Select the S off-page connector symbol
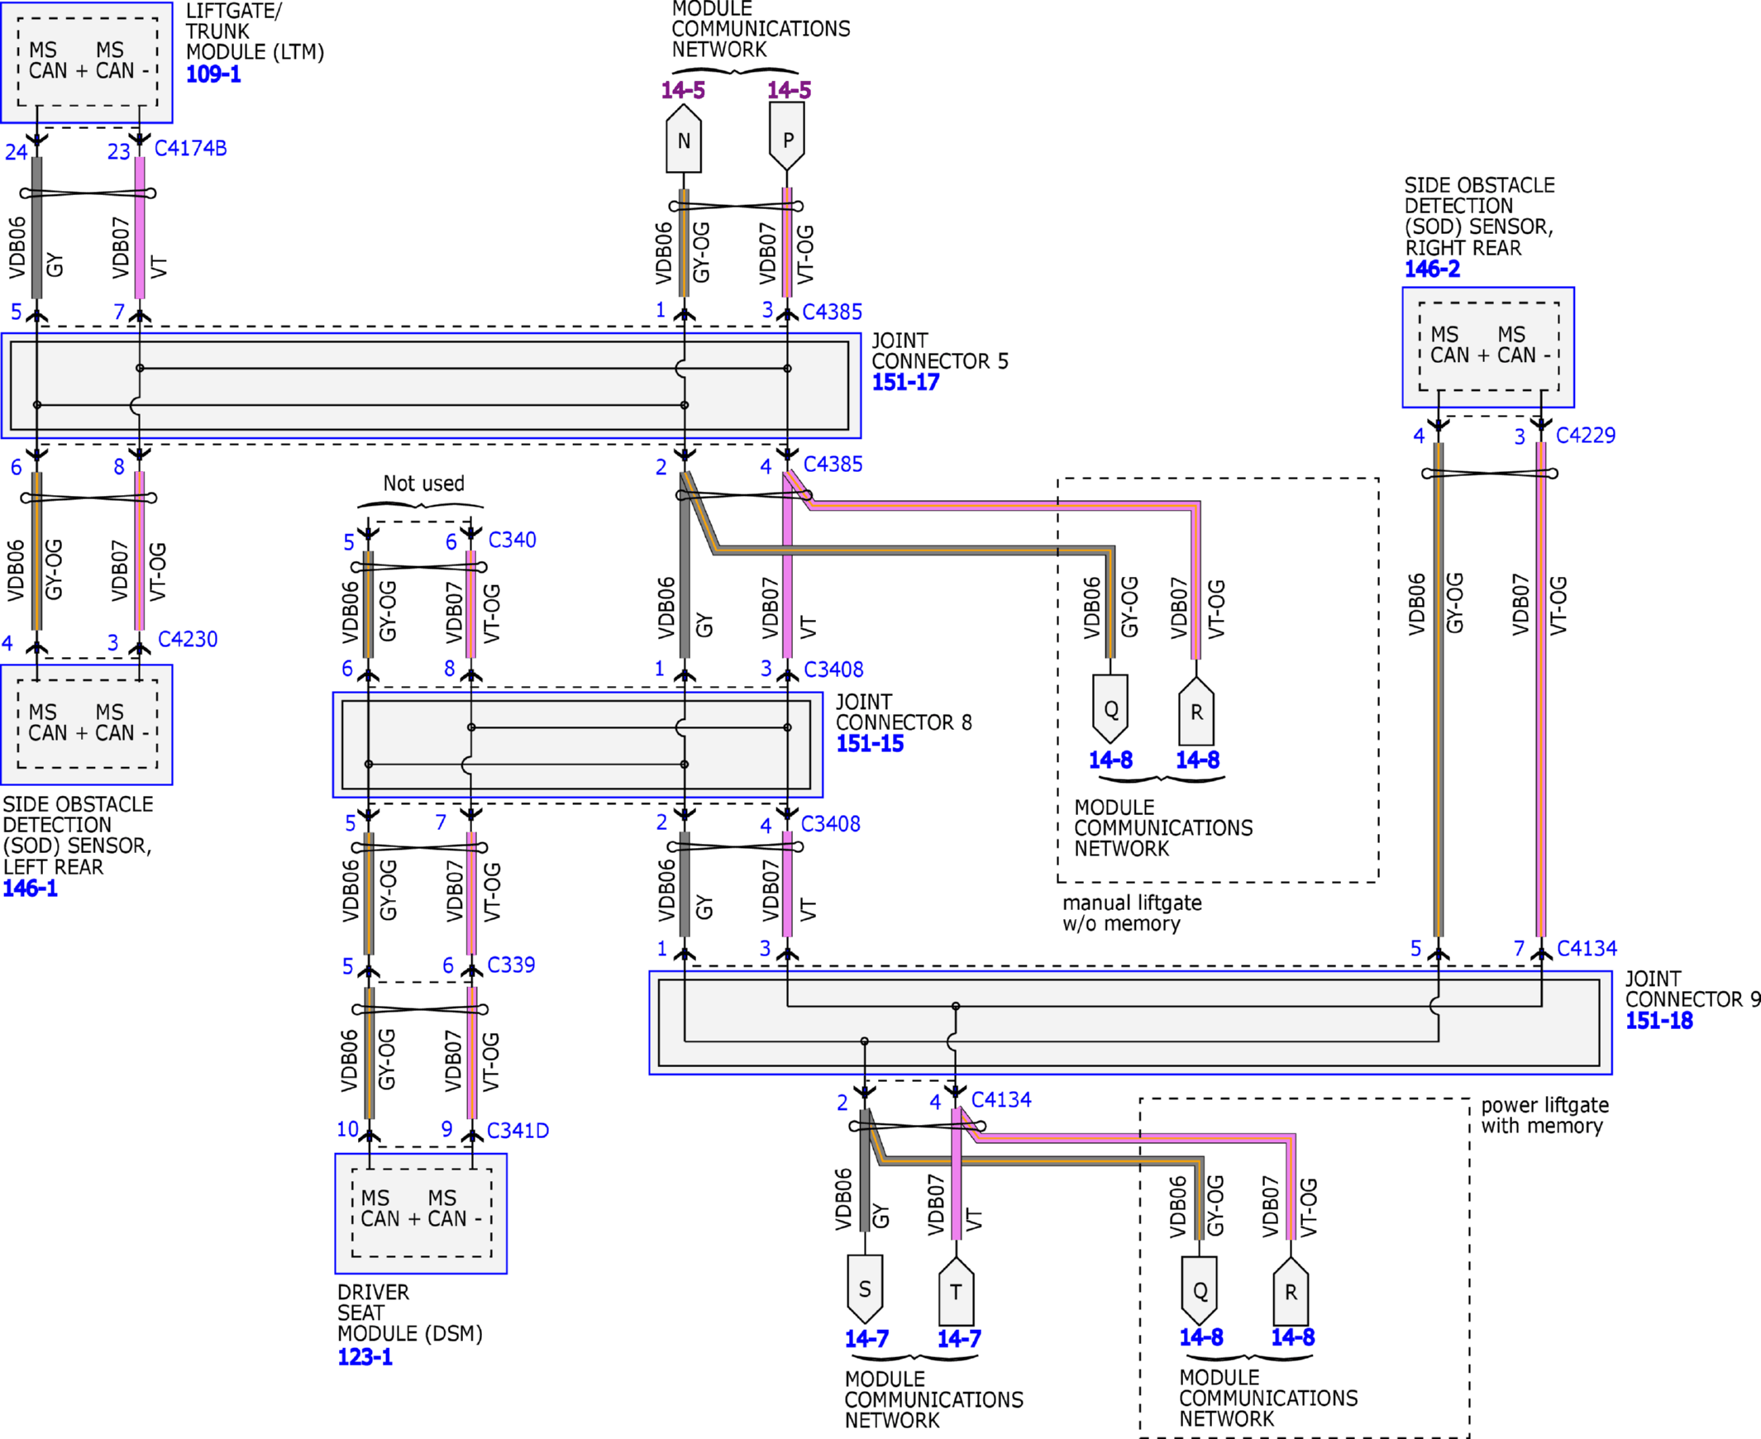The height and width of the screenshot is (1439, 1761). (865, 1289)
